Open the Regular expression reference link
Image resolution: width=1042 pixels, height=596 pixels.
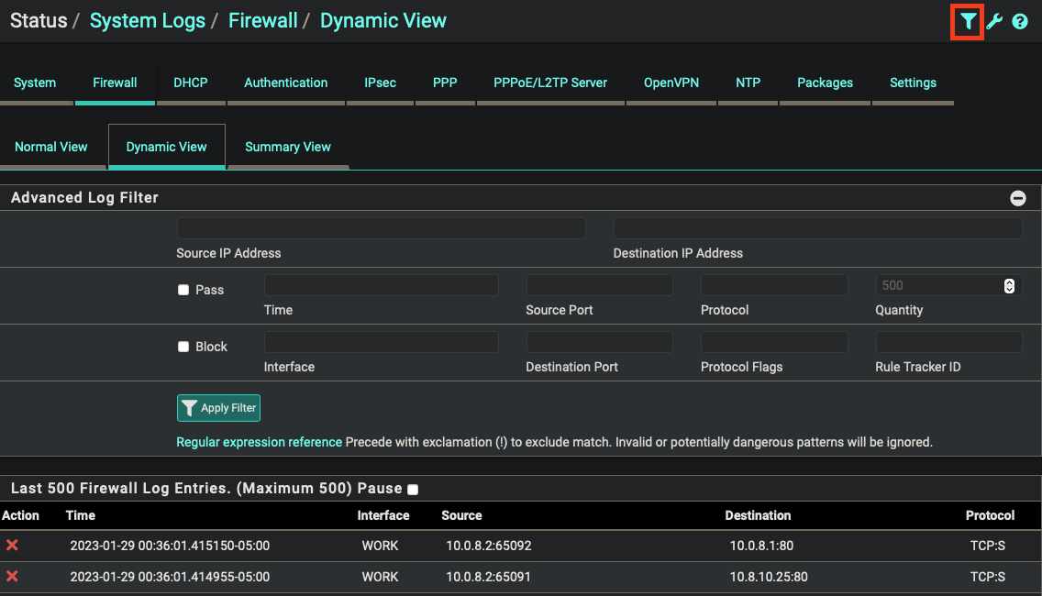pos(260,442)
